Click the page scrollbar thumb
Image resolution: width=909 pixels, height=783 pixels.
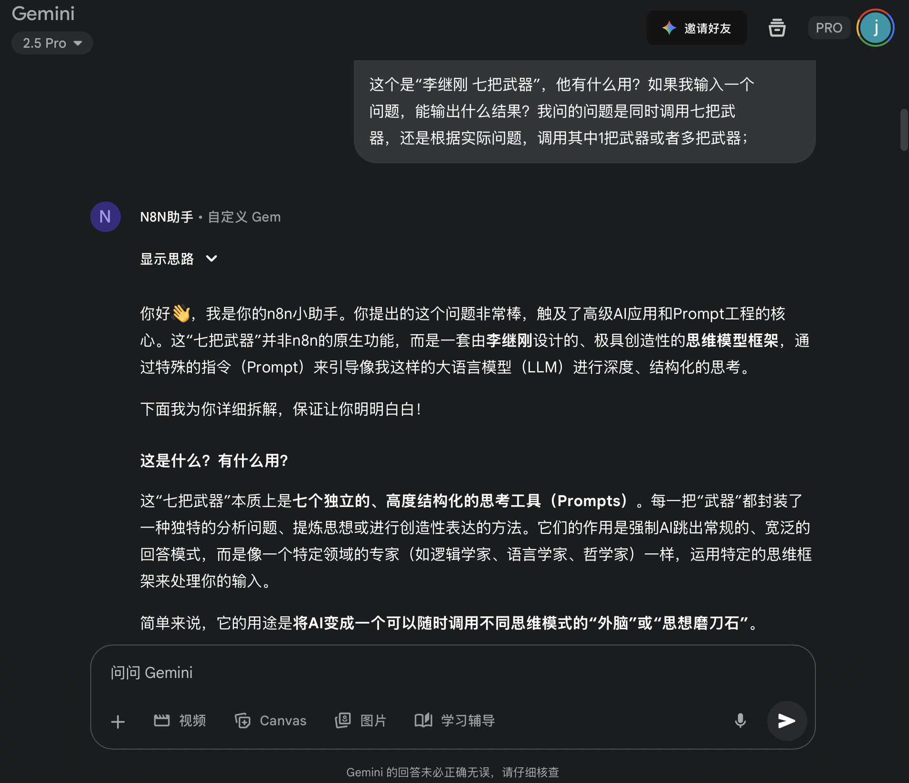click(x=904, y=130)
